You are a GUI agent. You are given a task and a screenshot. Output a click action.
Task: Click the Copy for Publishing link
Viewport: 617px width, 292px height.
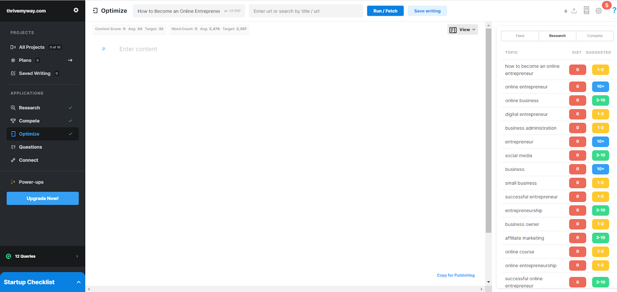click(455, 275)
